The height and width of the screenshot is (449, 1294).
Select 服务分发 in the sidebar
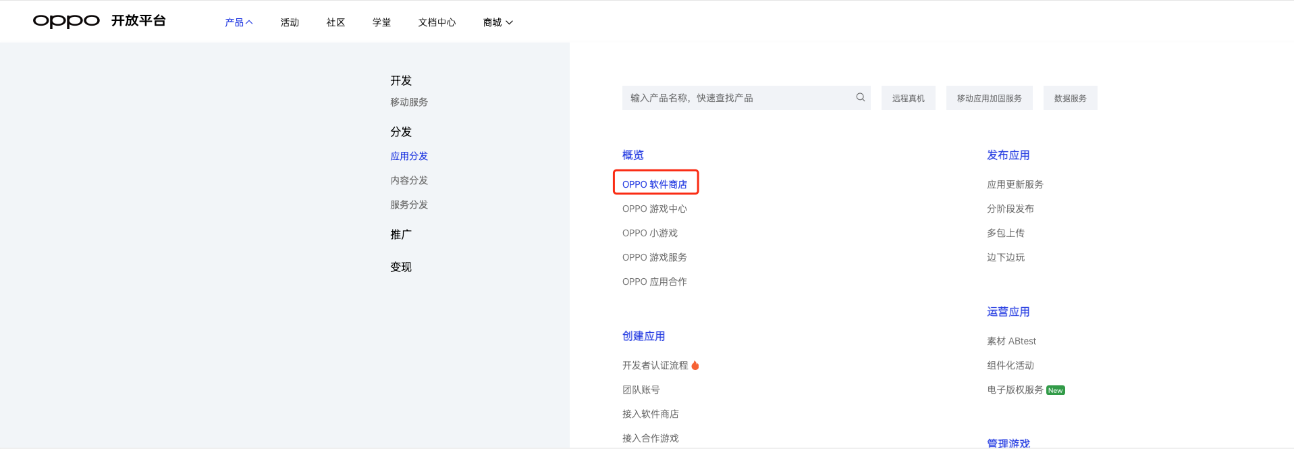click(x=409, y=205)
